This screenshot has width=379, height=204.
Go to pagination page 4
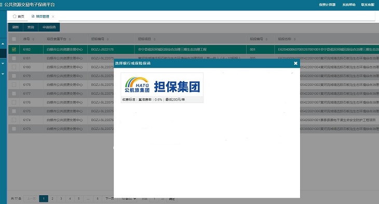[70, 199]
